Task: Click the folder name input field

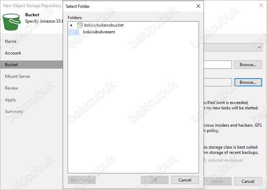Action: [218, 82]
